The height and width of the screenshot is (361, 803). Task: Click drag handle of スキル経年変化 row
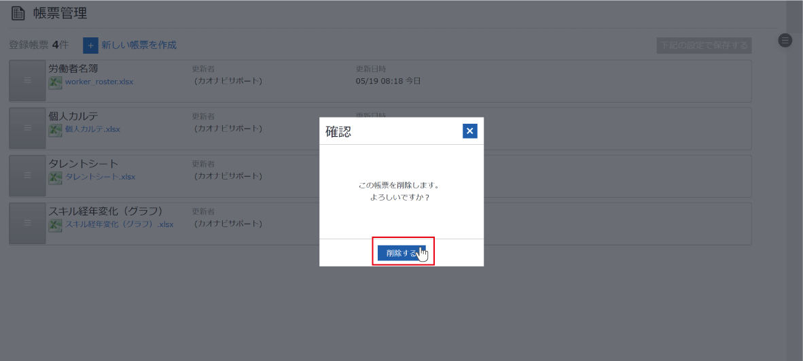pyautogui.click(x=27, y=224)
